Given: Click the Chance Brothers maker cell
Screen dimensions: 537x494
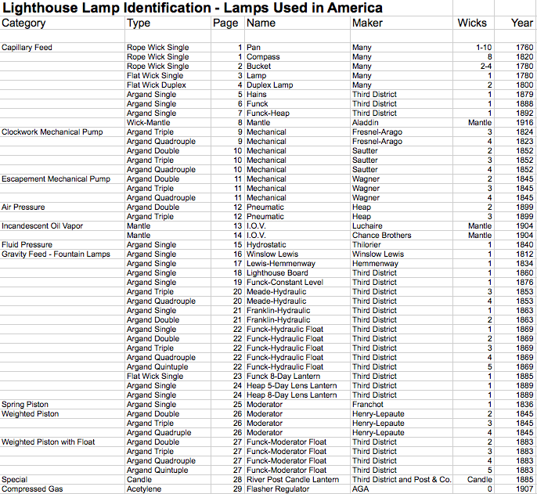Looking at the screenshot, I should [x=402, y=236].
